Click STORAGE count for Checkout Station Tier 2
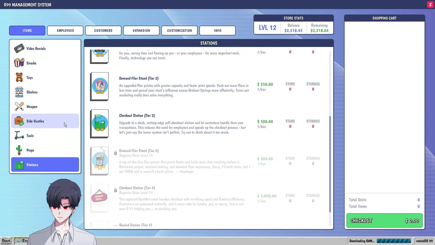The height and width of the screenshot is (245, 435). tap(313, 127)
